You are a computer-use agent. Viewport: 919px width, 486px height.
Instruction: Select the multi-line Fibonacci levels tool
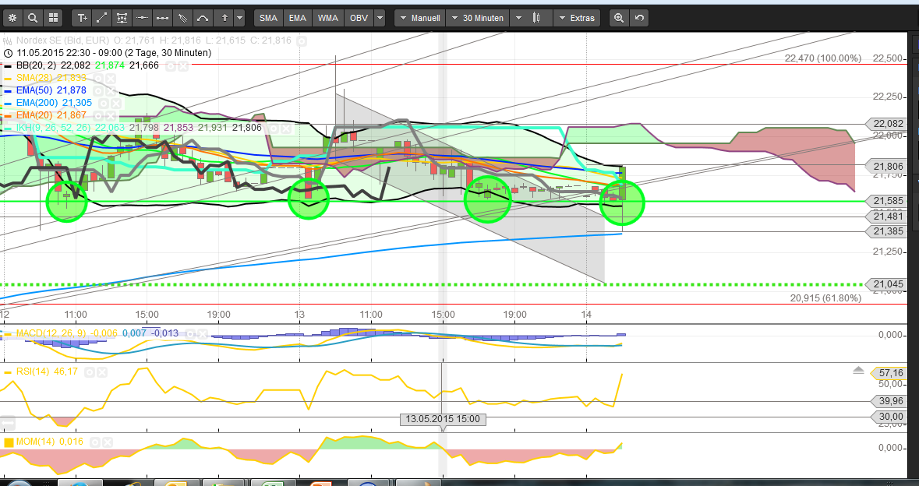(x=122, y=18)
